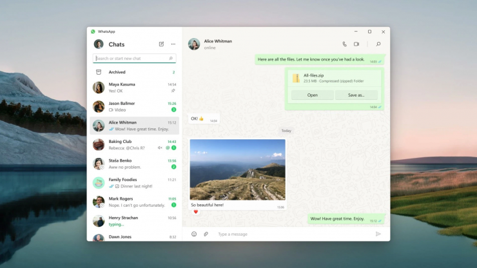Click the search-in-chat magnifier icon

point(378,44)
